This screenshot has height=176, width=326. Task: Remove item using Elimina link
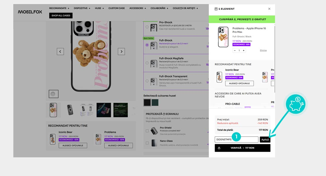click(263, 51)
